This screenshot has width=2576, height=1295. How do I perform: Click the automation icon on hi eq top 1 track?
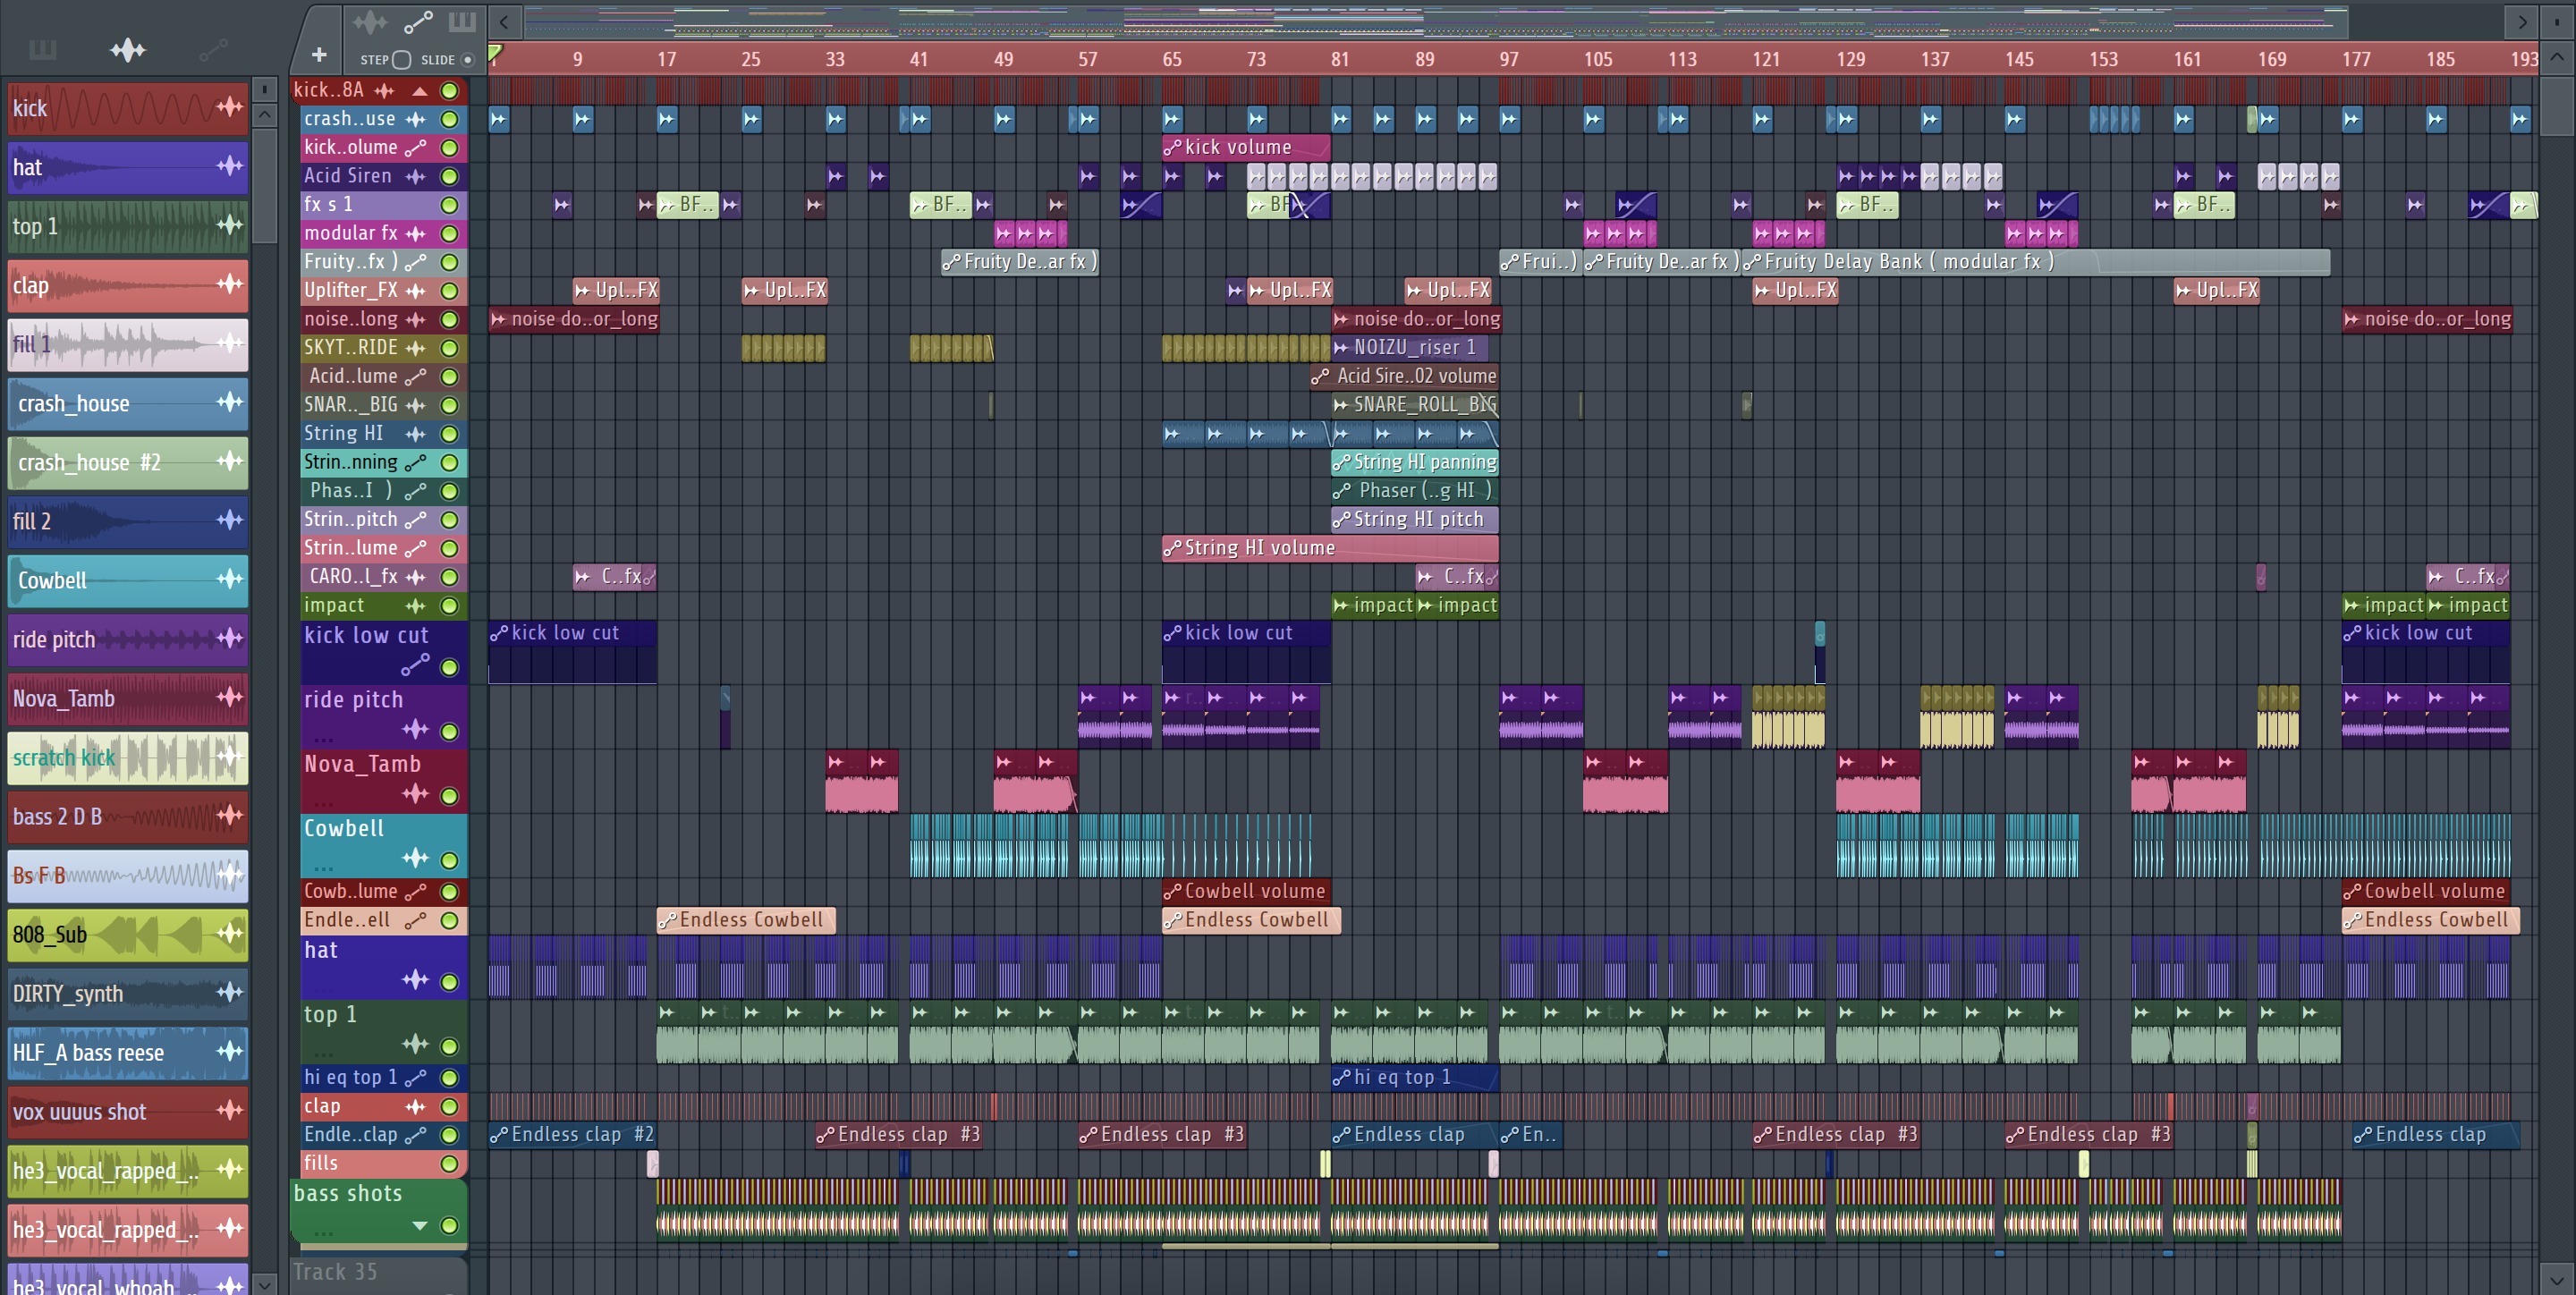click(415, 1078)
